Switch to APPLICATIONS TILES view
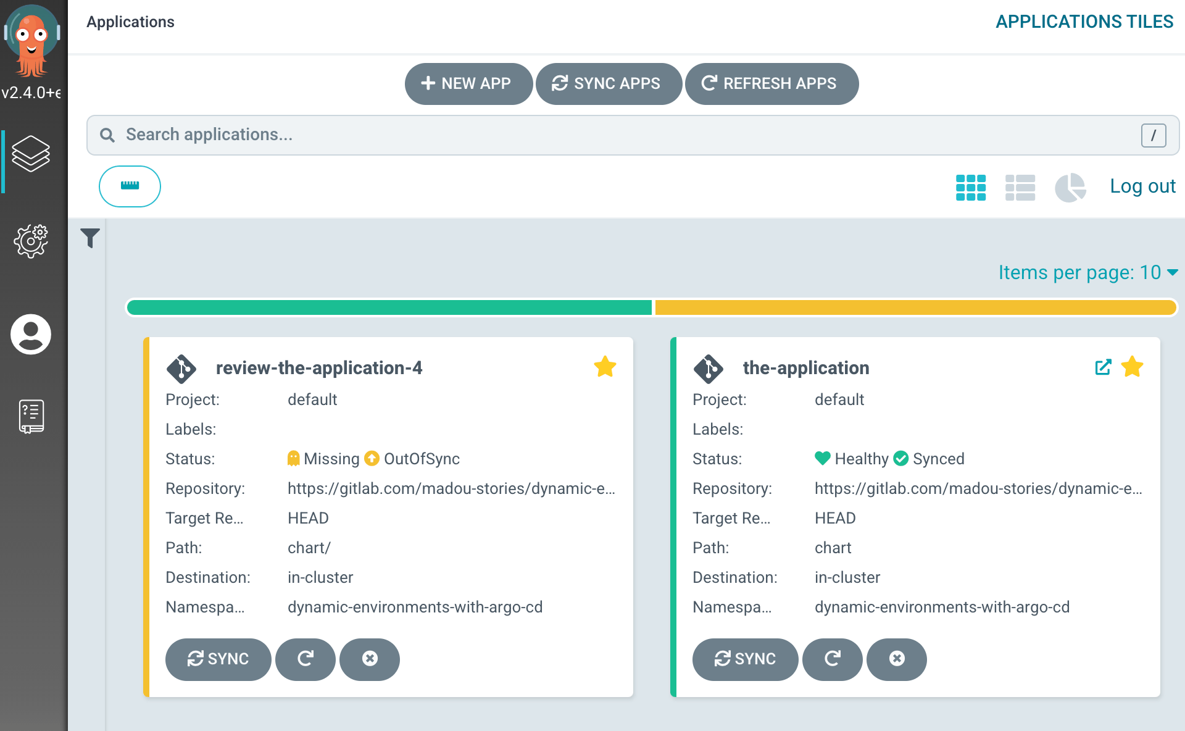Image resolution: width=1185 pixels, height=731 pixels. point(1084,22)
